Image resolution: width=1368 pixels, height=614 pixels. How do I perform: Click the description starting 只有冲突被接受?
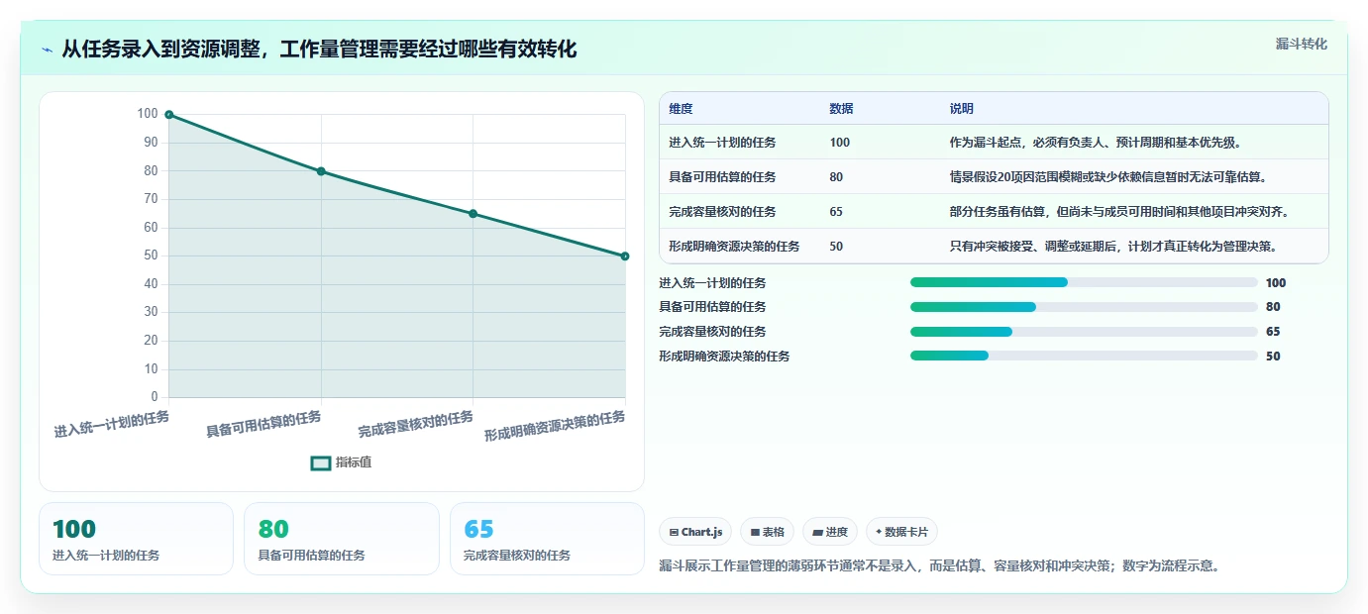1113,247
